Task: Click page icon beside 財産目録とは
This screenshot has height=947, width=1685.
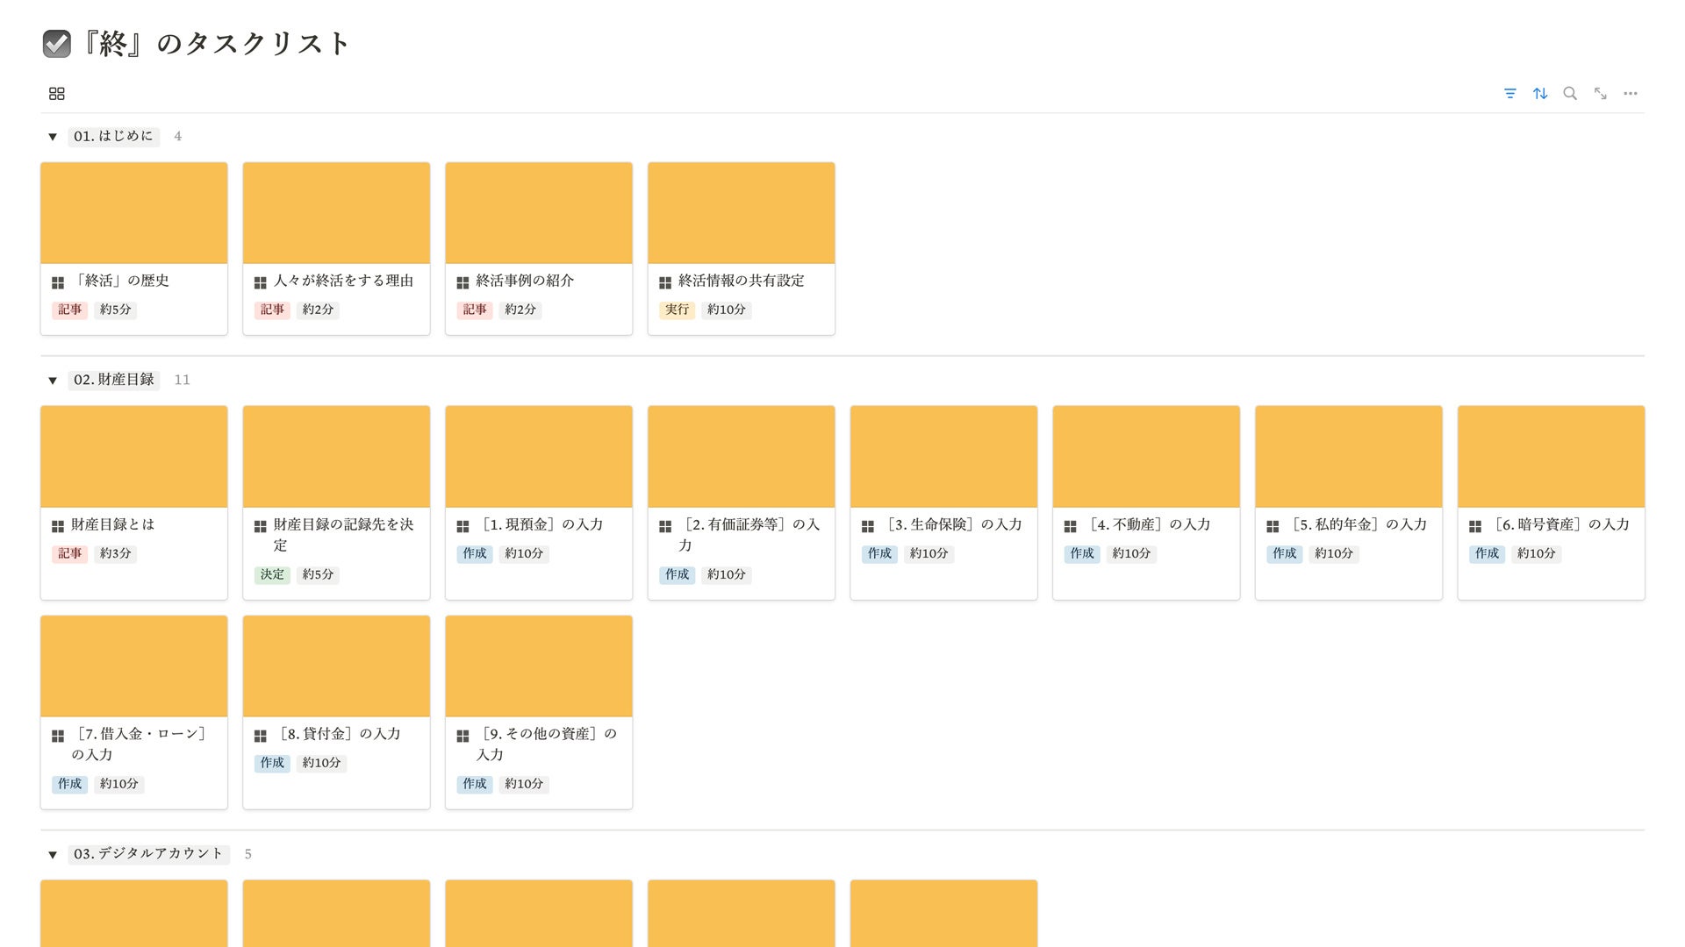Action: point(58,526)
